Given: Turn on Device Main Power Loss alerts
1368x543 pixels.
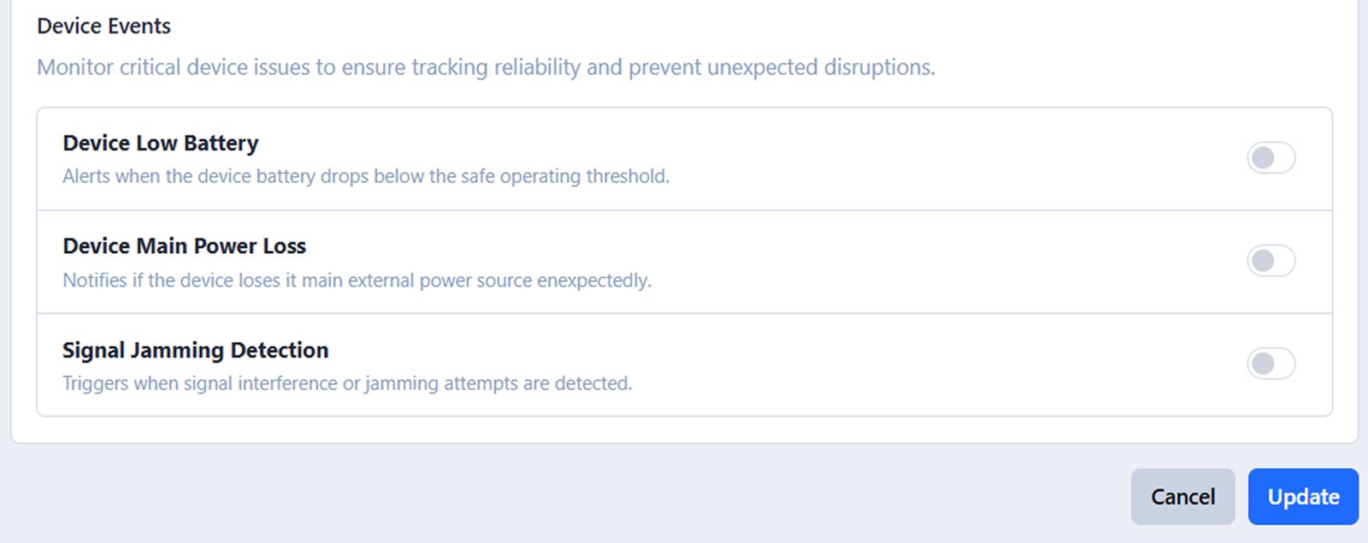Looking at the screenshot, I should coord(1271,261).
